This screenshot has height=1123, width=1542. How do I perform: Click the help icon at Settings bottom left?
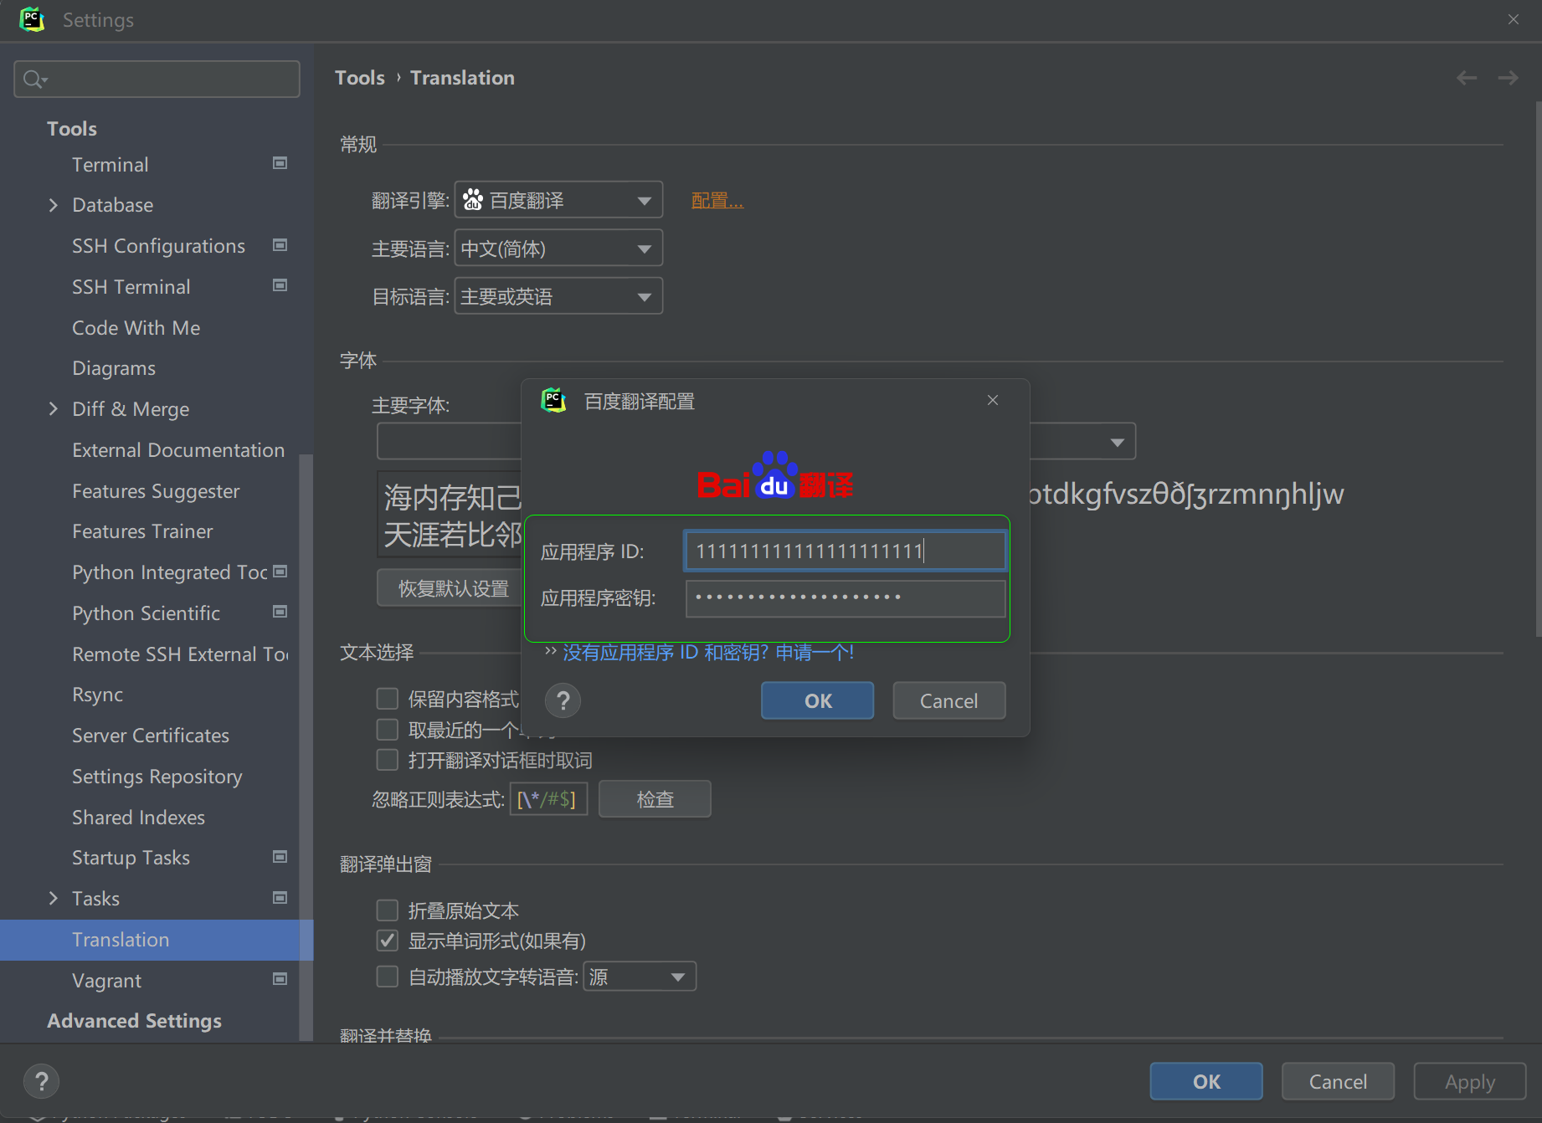(42, 1082)
